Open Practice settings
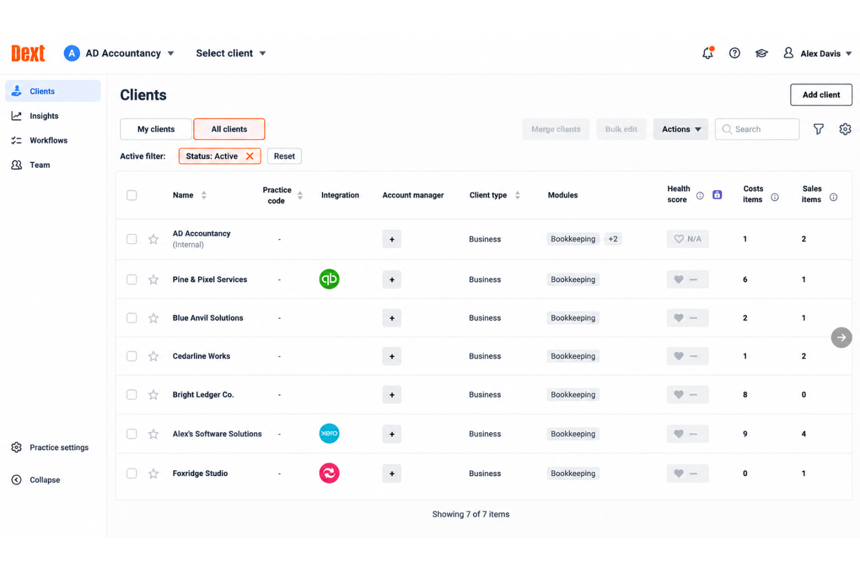The height and width of the screenshot is (573, 860). (50, 448)
